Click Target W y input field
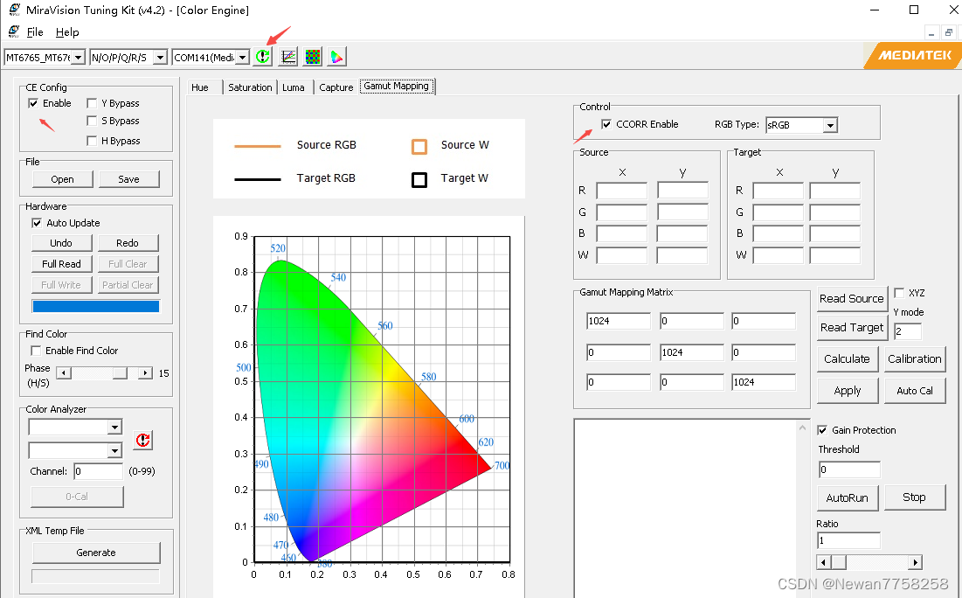Viewport: 962px width, 598px height. pyautogui.click(x=835, y=254)
